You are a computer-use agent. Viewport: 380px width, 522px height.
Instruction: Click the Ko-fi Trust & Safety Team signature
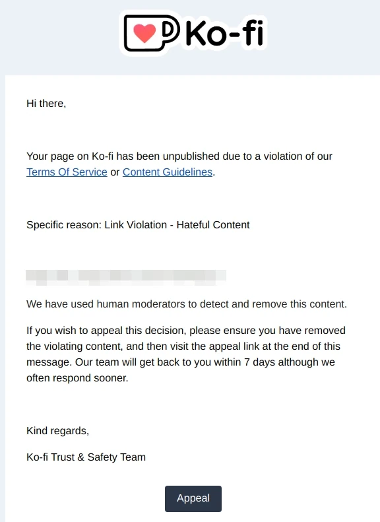pos(86,457)
